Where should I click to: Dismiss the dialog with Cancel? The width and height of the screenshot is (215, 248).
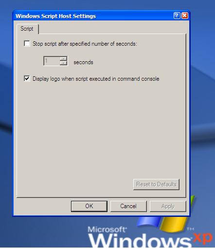(x=128, y=206)
